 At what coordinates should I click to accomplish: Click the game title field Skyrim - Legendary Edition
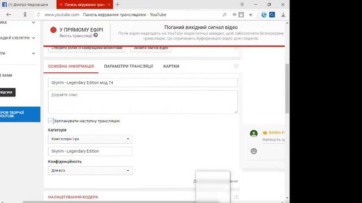point(90,151)
